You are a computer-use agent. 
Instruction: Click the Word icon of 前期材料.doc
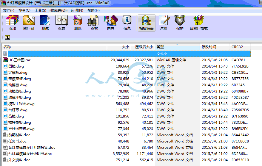[x=5, y=135]
